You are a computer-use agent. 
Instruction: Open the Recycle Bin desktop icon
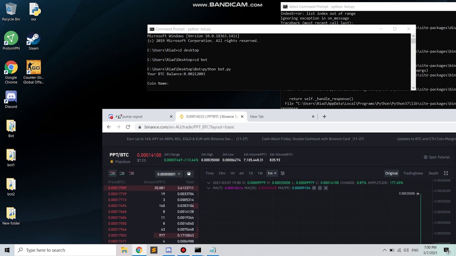click(11, 12)
